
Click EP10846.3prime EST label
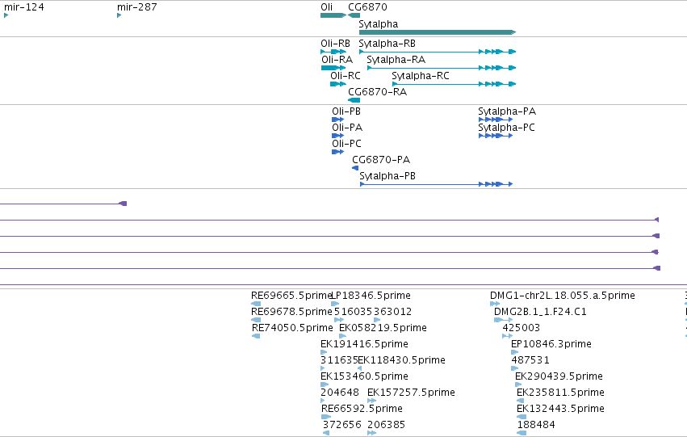[551, 344]
